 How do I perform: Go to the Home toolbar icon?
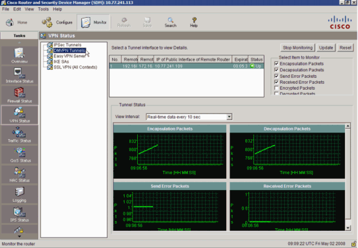(16, 22)
